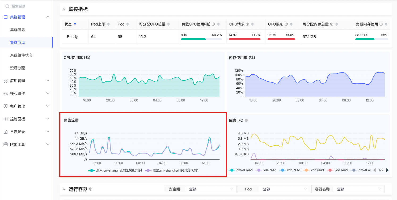Click info icon beside 负载内存使用
The width and height of the screenshot is (397, 200).
coord(381,24)
